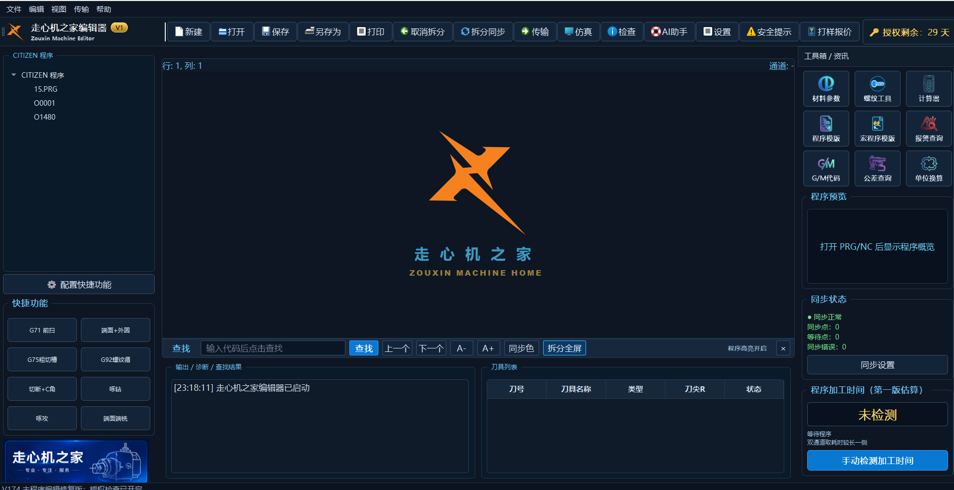Open the 视图 menu
Image resolution: width=954 pixels, height=490 pixels.
(x=59, y=9)
